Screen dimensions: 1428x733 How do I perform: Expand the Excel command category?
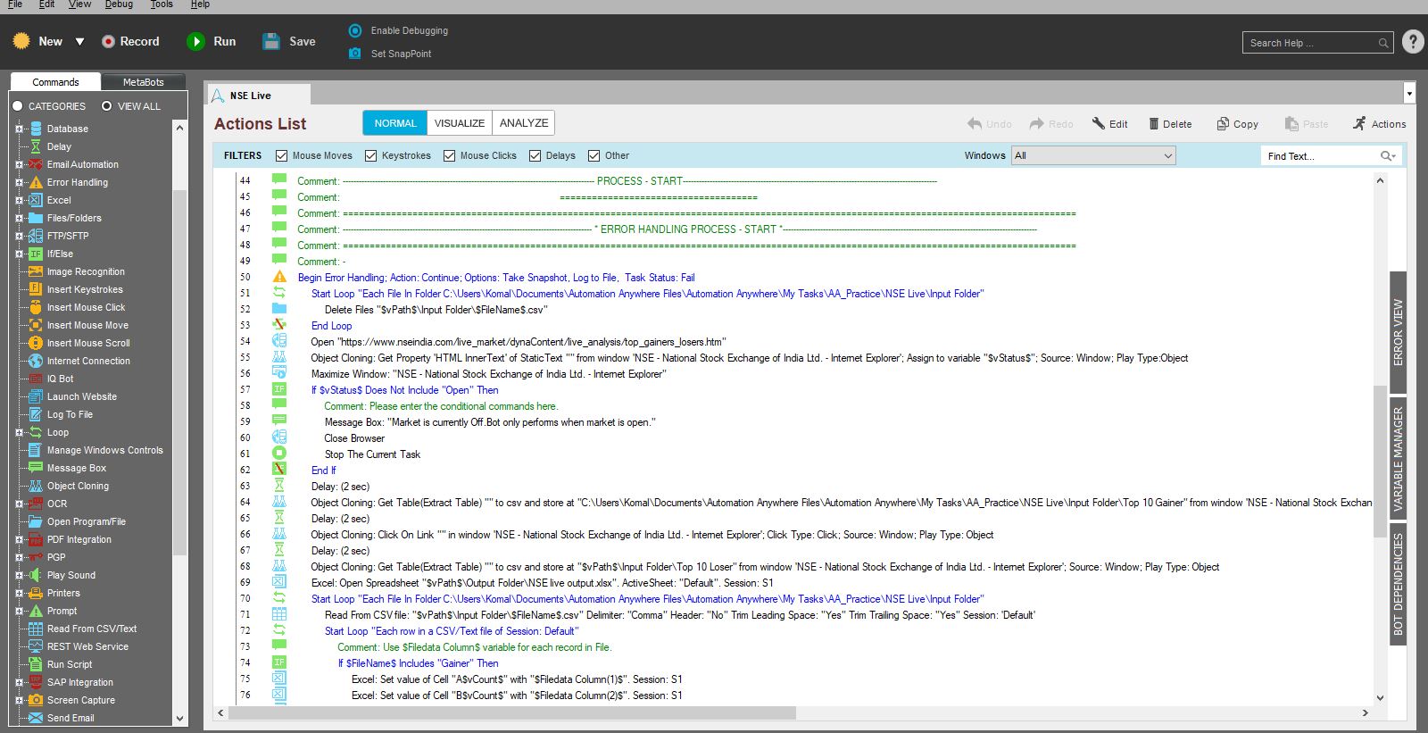pos(19,200)
